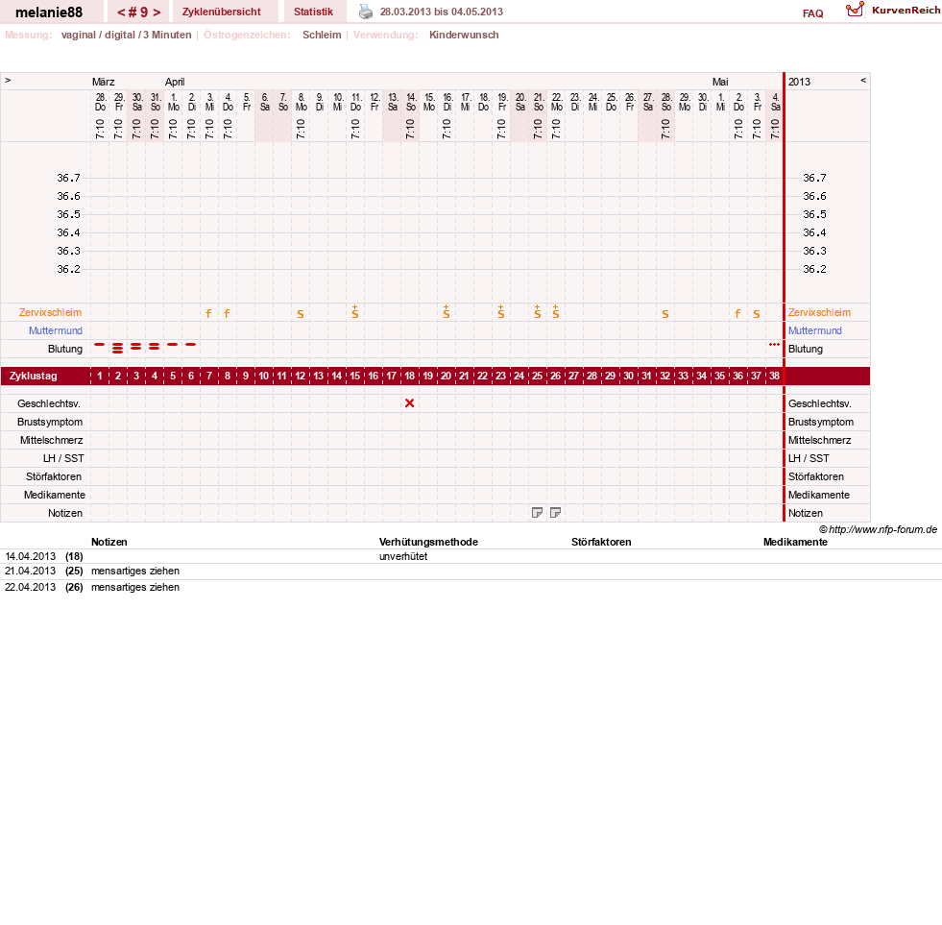Expand chart with left '>' arrow
Image resolution: width=942 pixels, height=925 pixels.
[8, 80]
